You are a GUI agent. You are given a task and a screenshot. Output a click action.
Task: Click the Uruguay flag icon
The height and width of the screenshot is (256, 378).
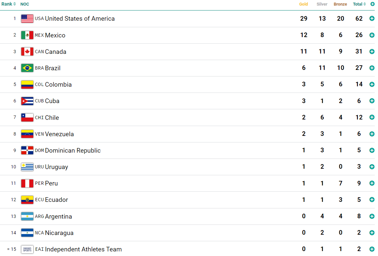tap(27, 167)
